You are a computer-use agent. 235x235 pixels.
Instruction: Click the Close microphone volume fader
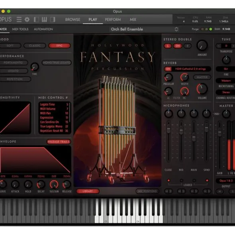click(168, 128)
